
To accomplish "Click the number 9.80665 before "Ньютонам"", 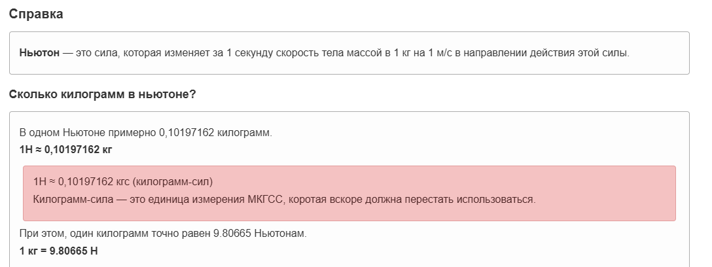I will coord(232,234).
